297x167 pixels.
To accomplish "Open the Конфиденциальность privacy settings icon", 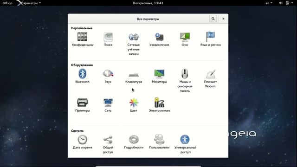I will pos(83,37).
